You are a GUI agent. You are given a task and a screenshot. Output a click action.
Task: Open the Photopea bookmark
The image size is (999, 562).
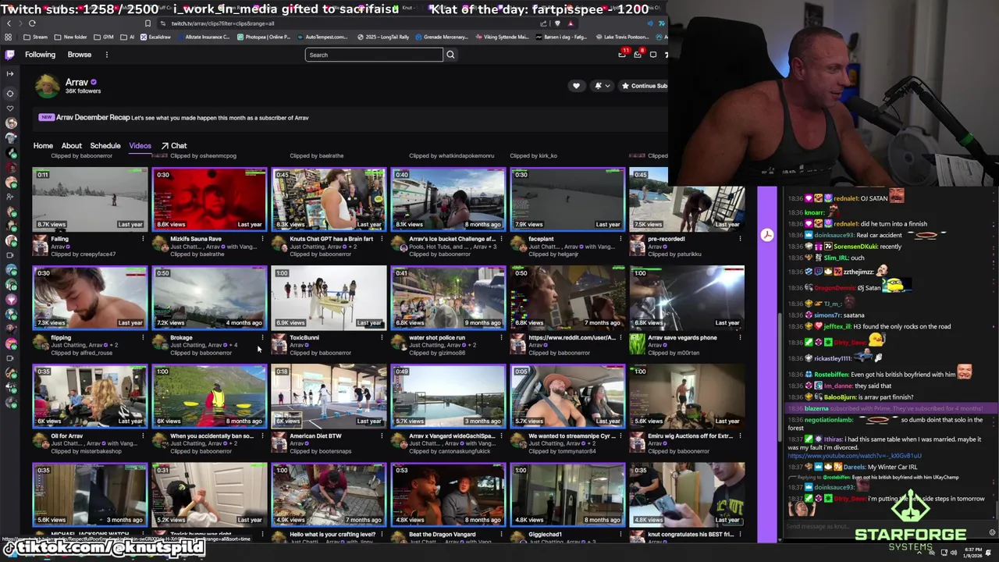click(x=263, y=37)
